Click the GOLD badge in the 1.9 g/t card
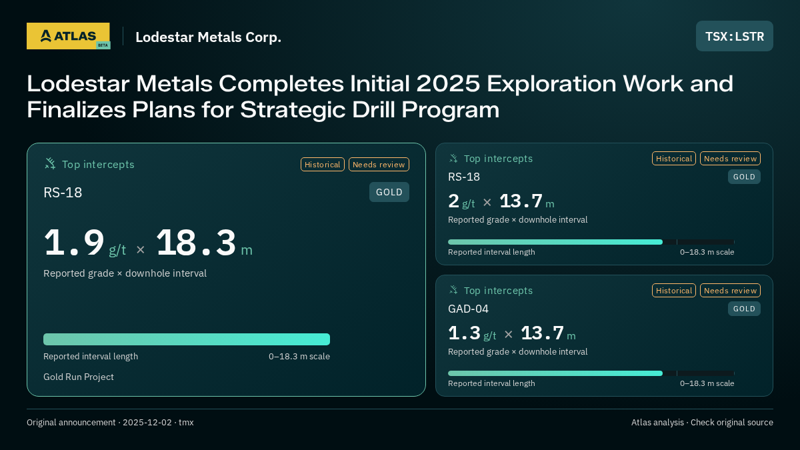The height and width of the screenshot is (450, 800). point(389,192)
